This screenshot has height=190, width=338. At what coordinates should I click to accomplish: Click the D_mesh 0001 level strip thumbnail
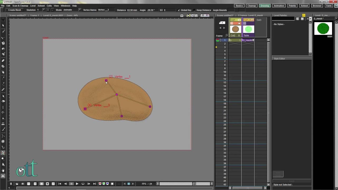(323, 28)
